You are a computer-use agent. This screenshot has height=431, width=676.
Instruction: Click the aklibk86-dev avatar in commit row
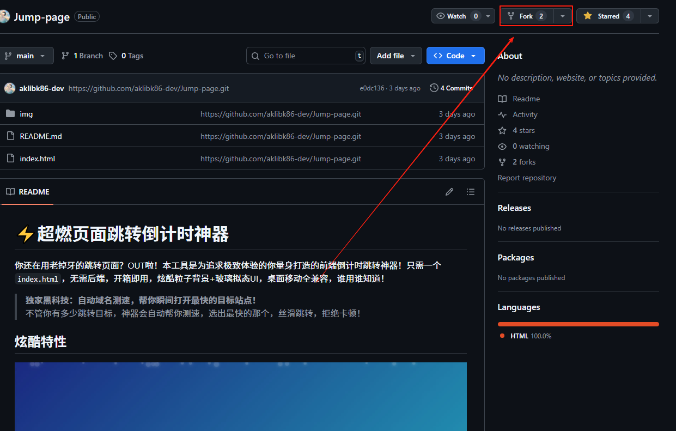coord(10,88)
